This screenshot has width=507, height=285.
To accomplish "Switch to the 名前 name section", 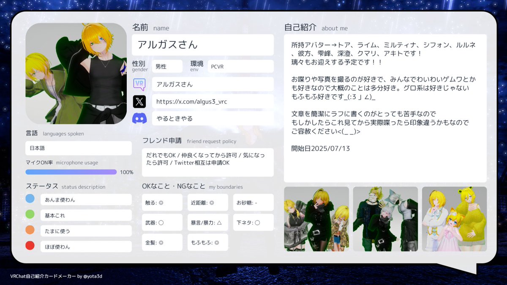I will coord(141,27).
